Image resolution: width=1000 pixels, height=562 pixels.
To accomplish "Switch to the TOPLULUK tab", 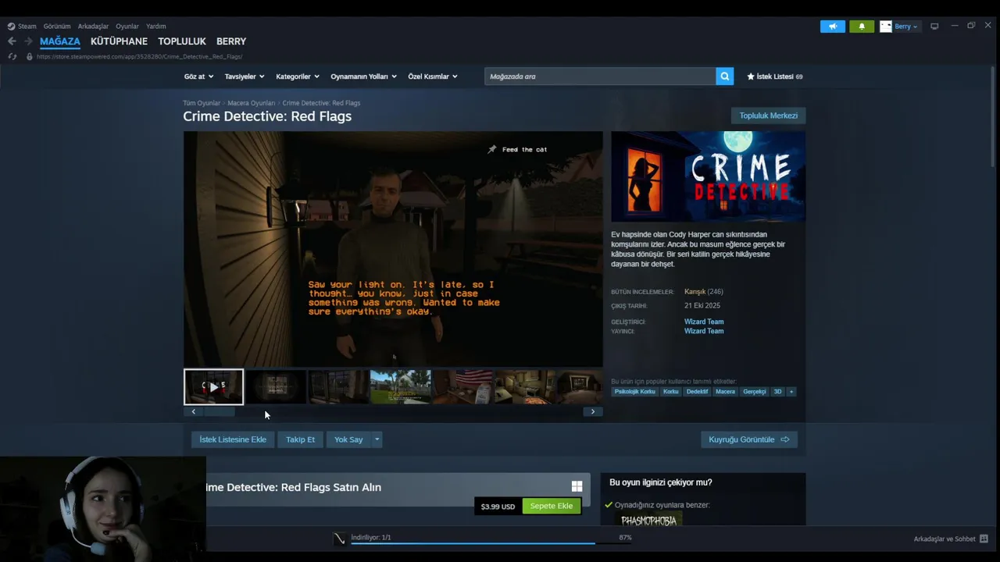I will [x=182, y=41].
